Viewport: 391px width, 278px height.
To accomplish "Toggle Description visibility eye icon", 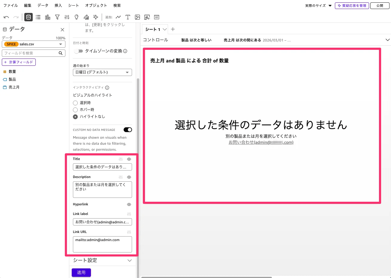I will tap(129, 177).
